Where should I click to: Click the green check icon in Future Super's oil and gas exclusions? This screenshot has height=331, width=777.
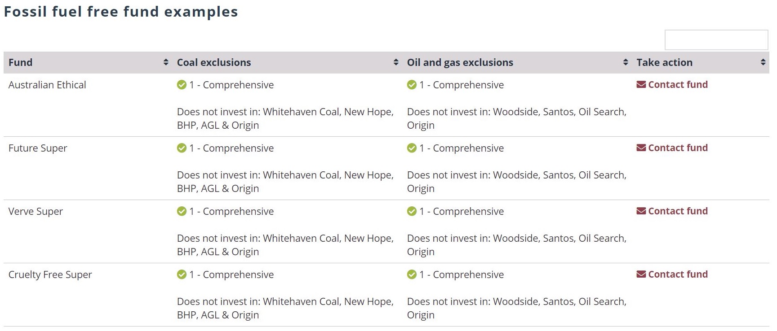[x=412, y=148]
